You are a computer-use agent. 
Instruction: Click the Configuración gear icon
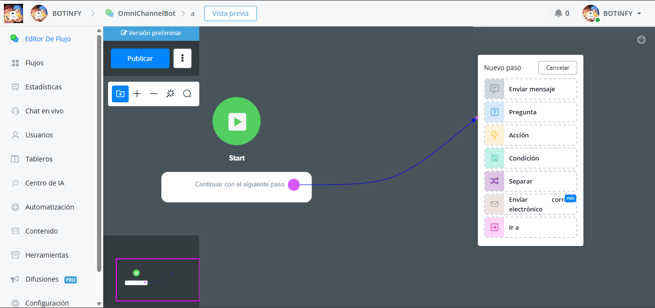(15, 303)
